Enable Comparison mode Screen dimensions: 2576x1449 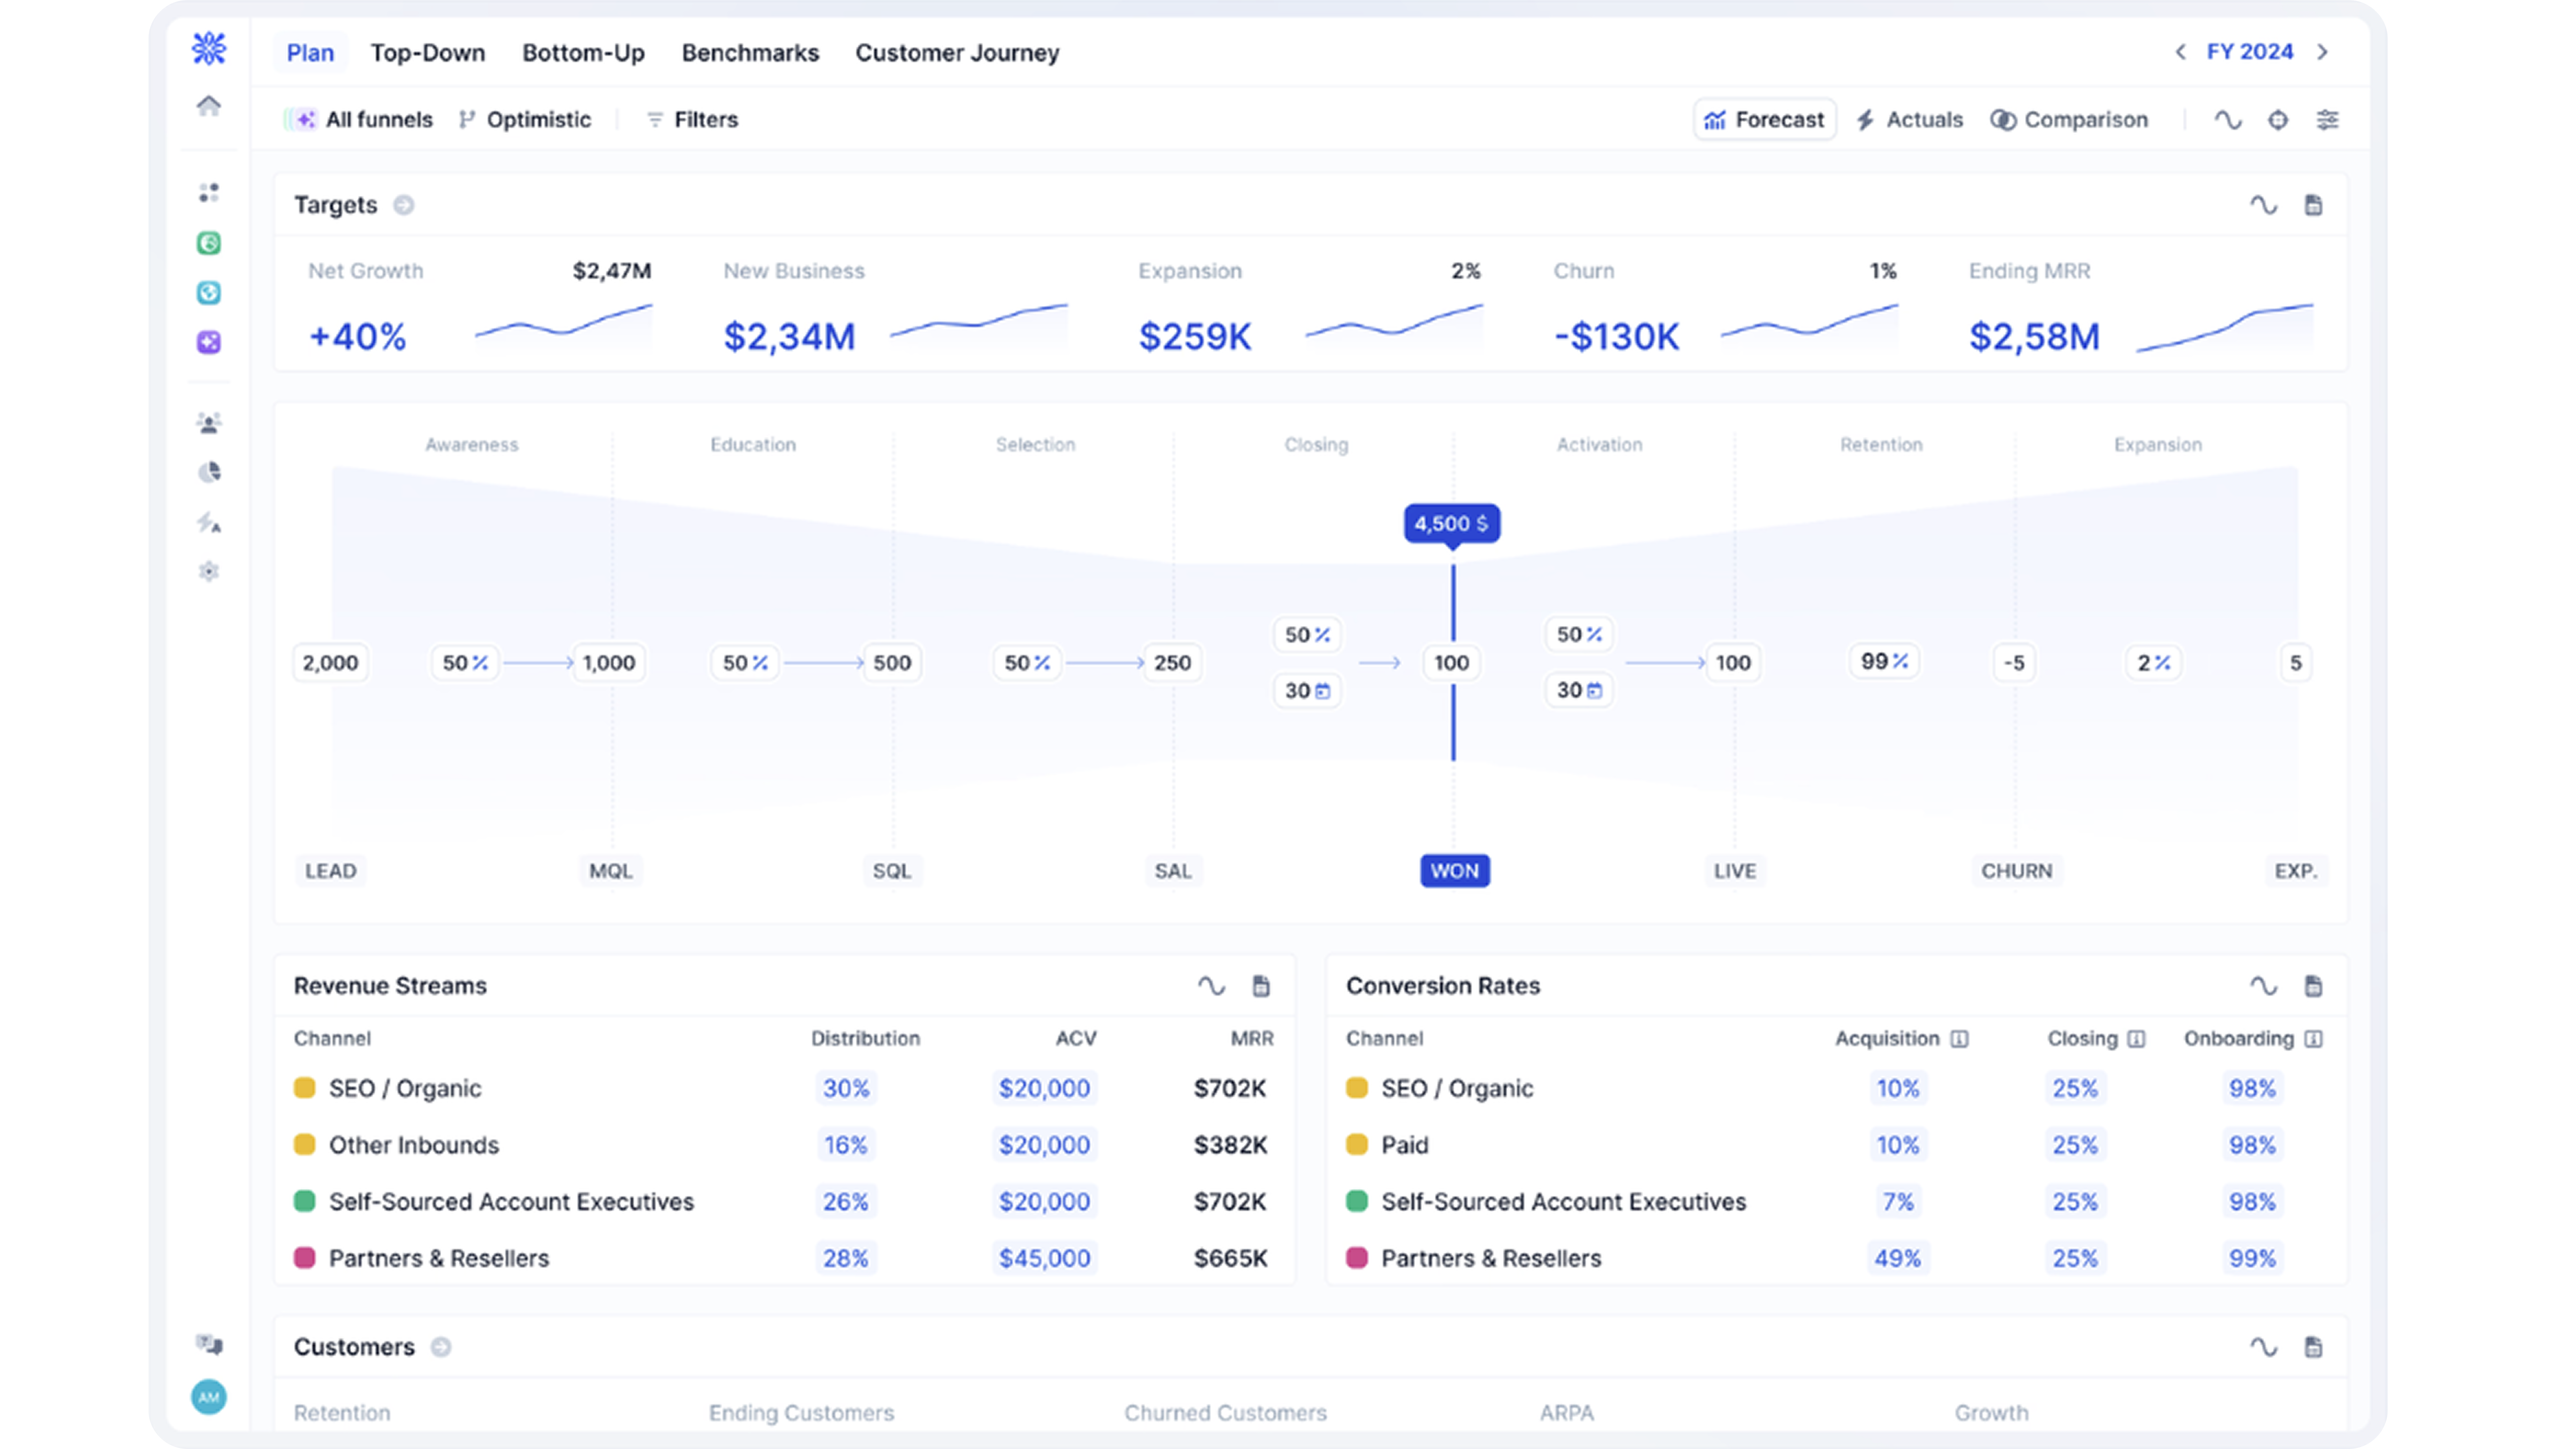point(2070,119)
